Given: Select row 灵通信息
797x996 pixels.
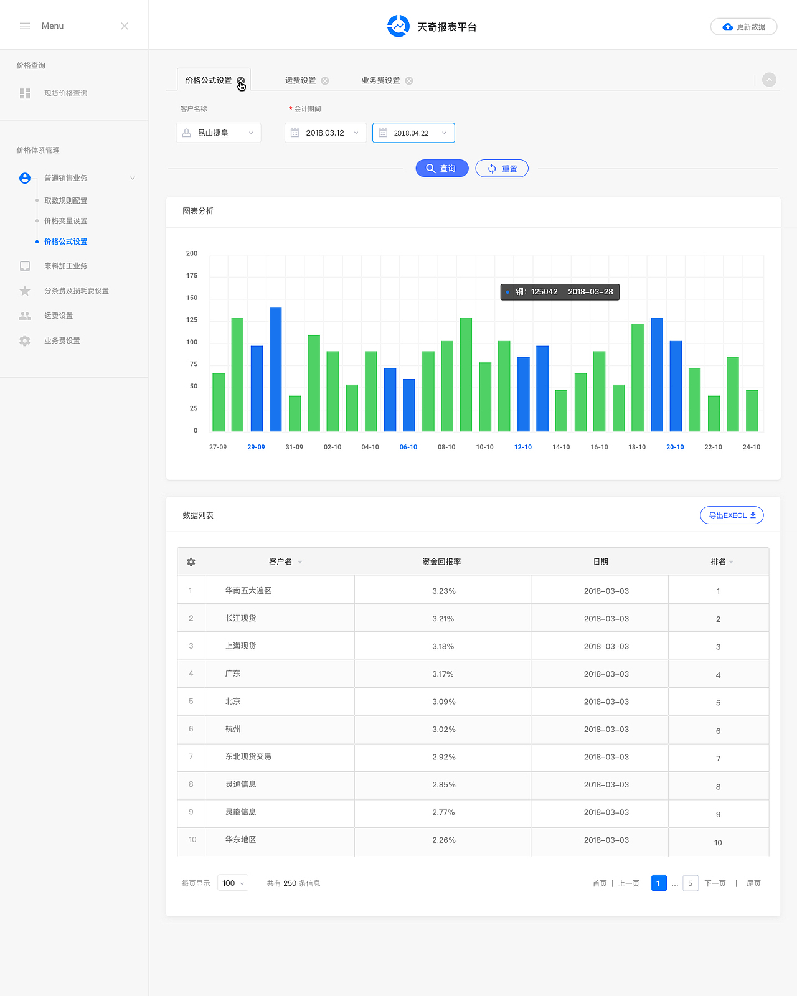Looking at the screenshot, I should [x=473, y=784].
